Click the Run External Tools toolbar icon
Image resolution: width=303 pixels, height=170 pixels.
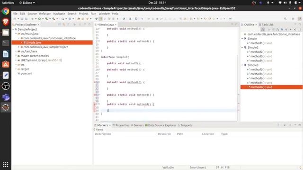tap(53, 19)
